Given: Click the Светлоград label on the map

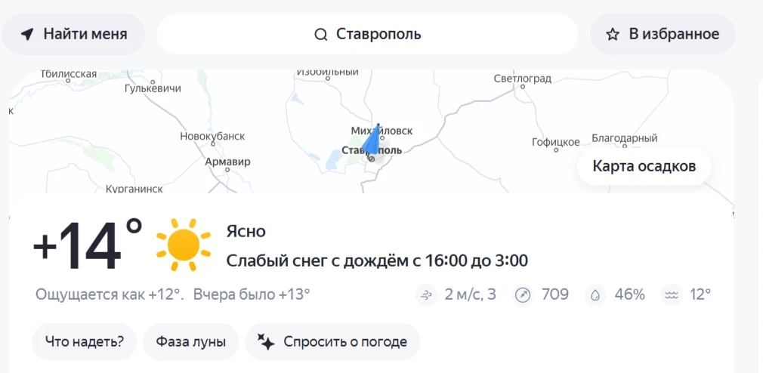Looking at the screenshot, I should [522, 79].
